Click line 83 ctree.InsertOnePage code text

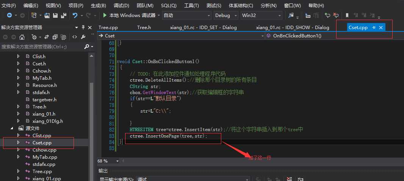coord(169,136)
